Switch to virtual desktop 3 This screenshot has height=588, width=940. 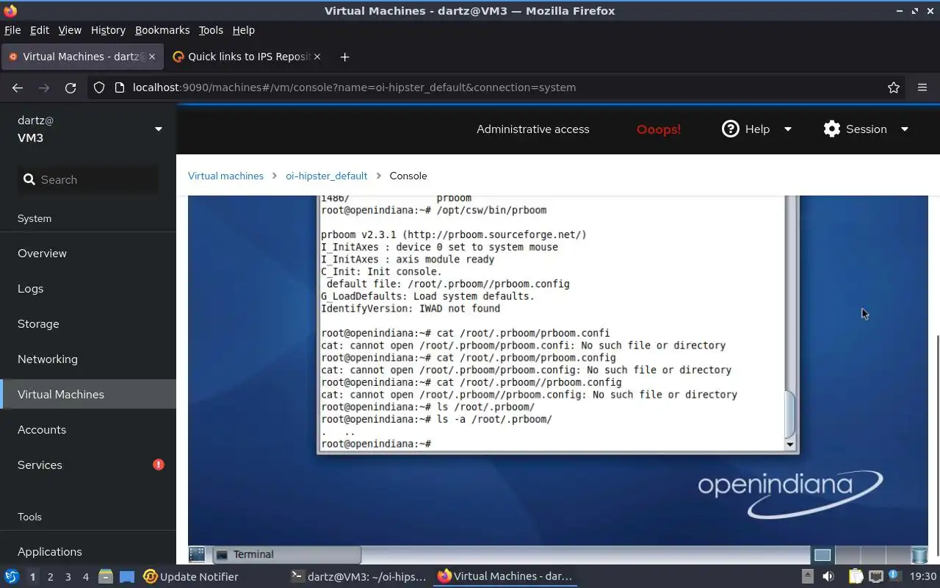68,577
